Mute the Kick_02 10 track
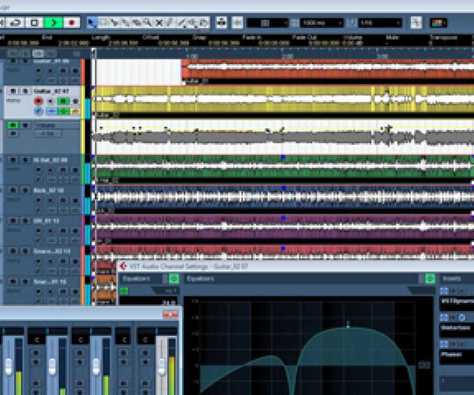Screen dimensions: 474x395 point(13,190)
